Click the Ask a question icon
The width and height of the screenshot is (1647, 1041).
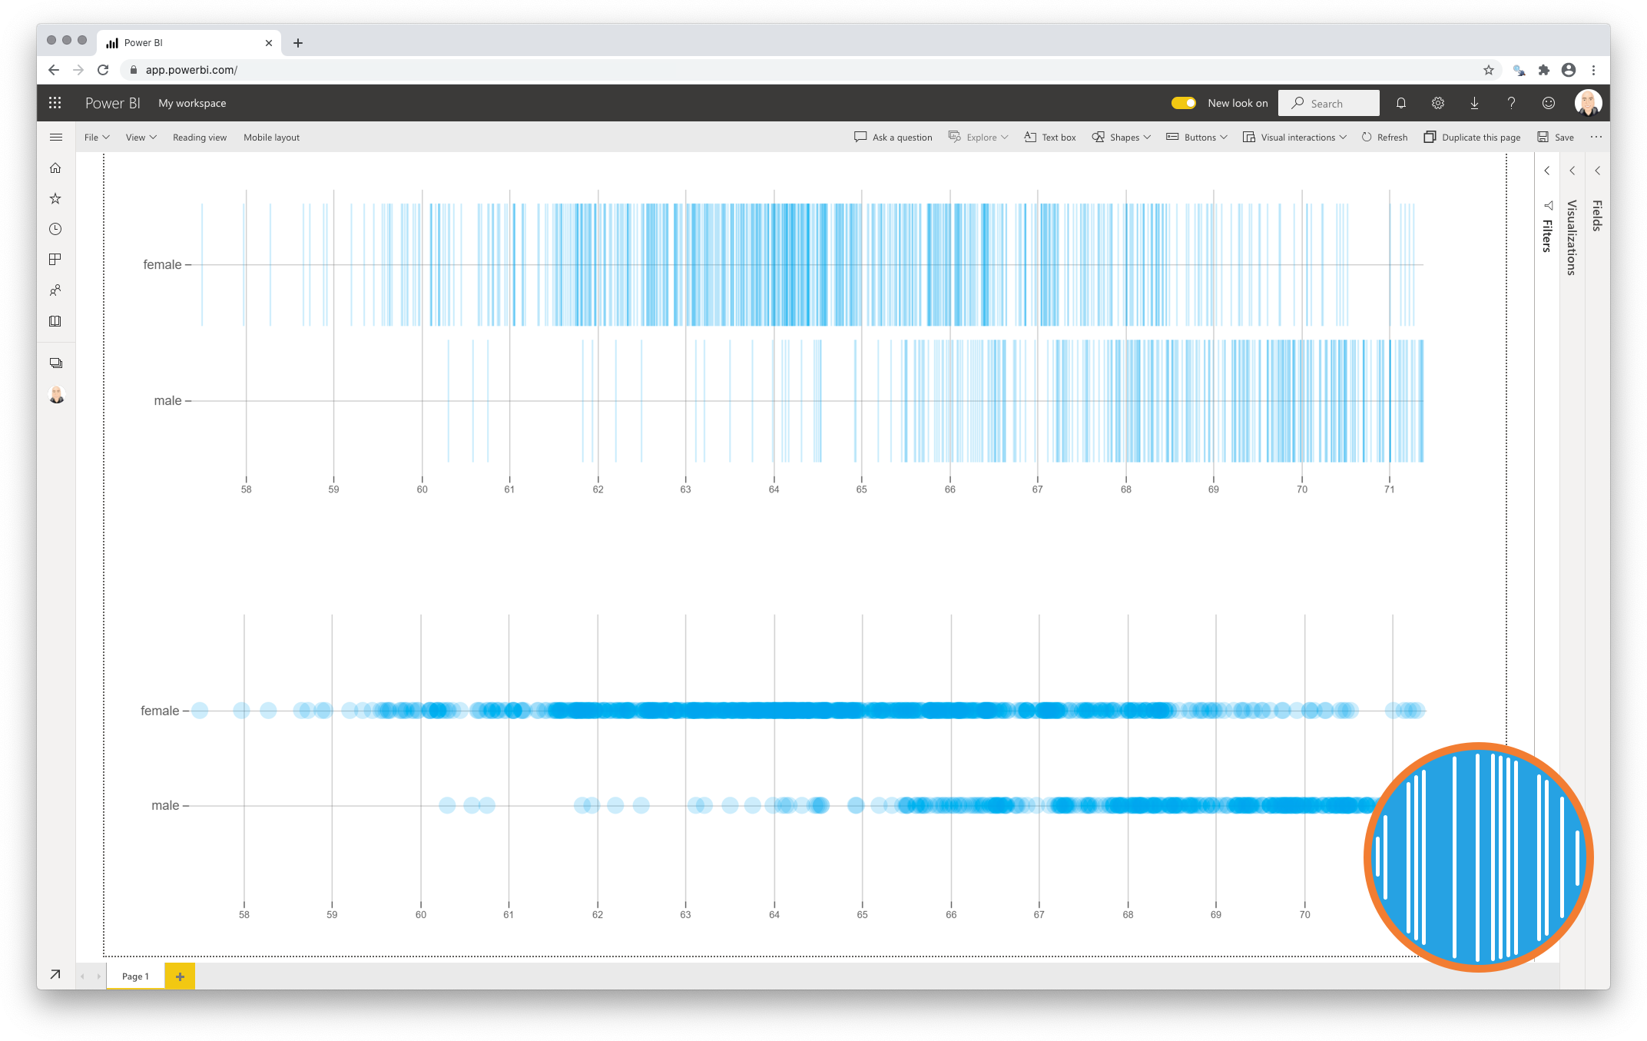point(858,135)
